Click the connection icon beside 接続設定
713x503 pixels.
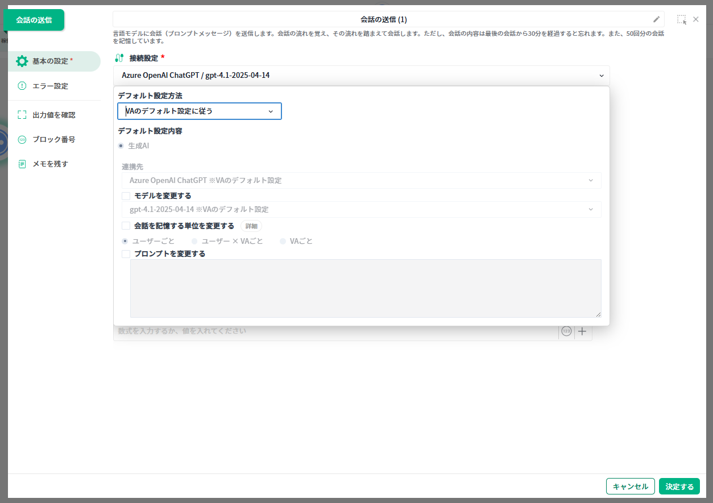pyautogui.click(x=119, y=58)
